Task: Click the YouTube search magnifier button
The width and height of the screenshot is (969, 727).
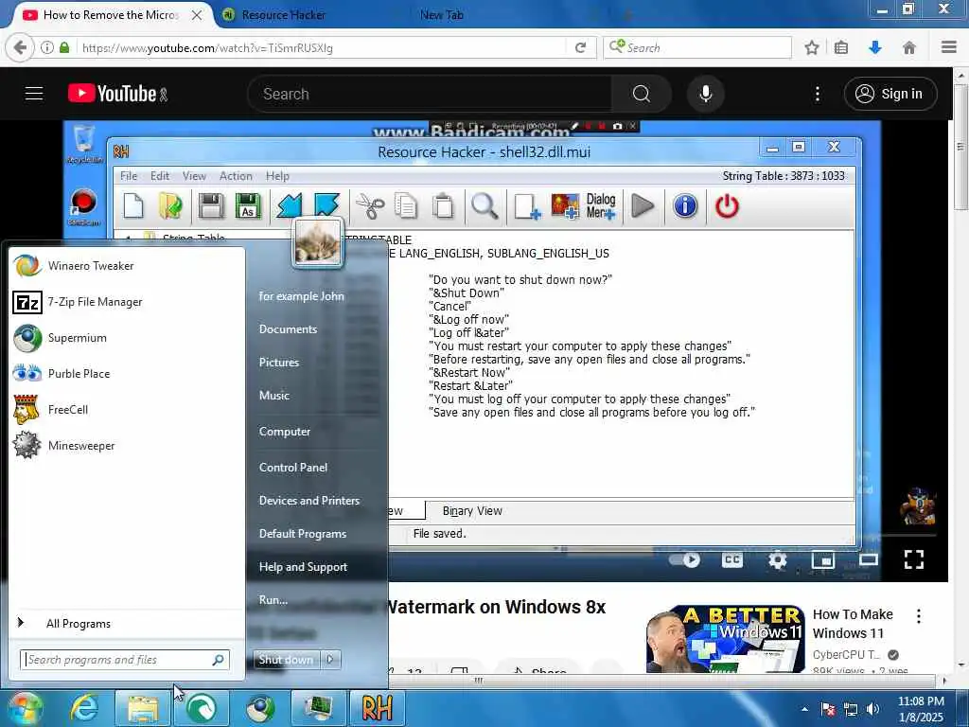Action: (x=641, y=94)
